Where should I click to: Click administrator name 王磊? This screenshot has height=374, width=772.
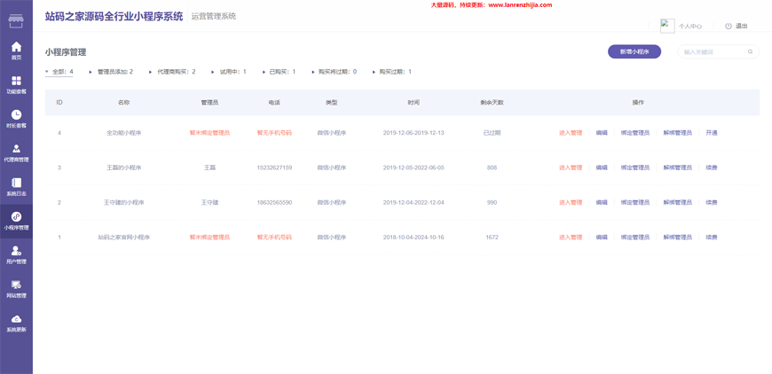point(209,168)
